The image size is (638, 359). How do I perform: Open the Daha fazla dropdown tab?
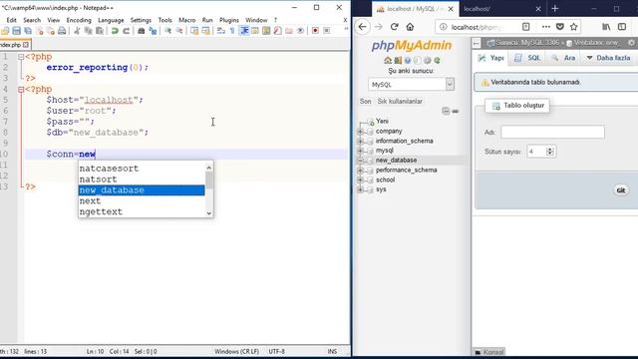pos(608,58)
